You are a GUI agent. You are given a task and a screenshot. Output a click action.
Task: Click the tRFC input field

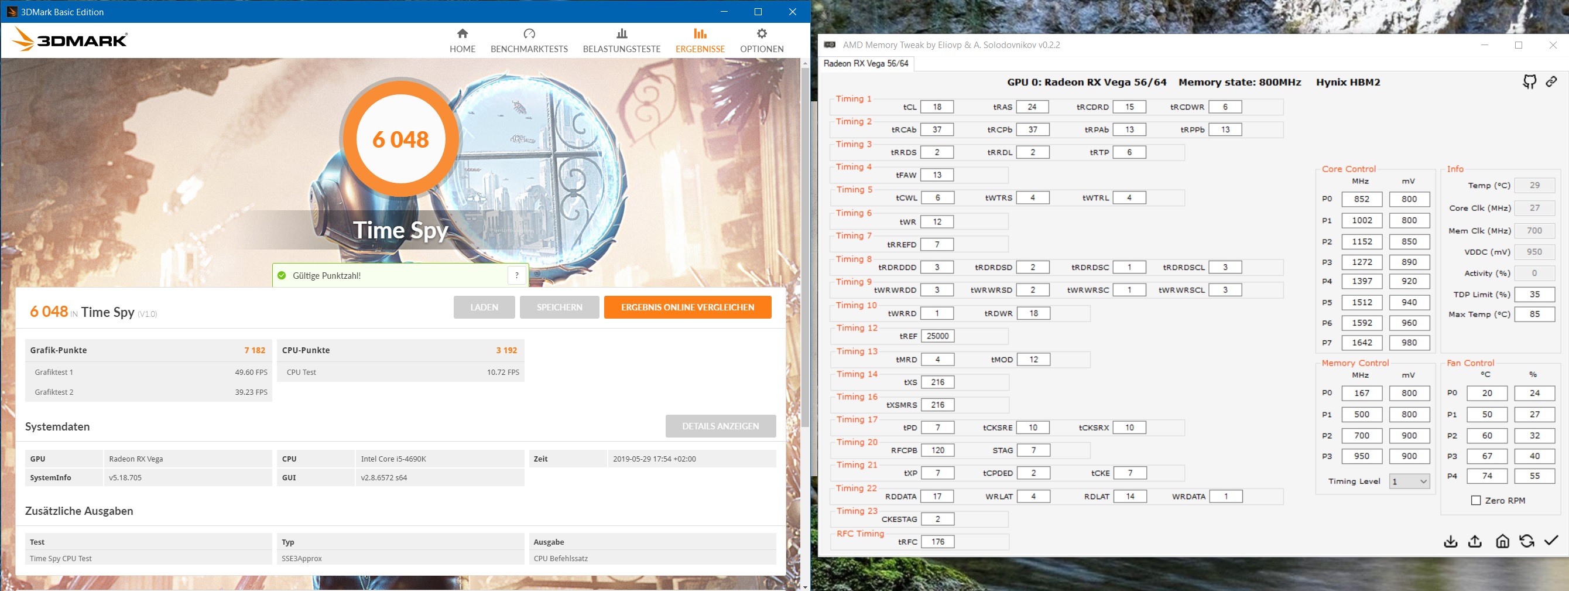[937, 542]
